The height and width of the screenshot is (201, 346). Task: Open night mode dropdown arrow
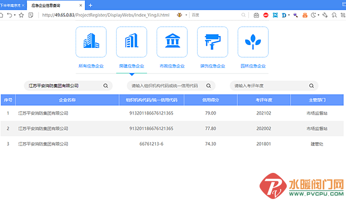pyautogui.click(x=318, y=15)
